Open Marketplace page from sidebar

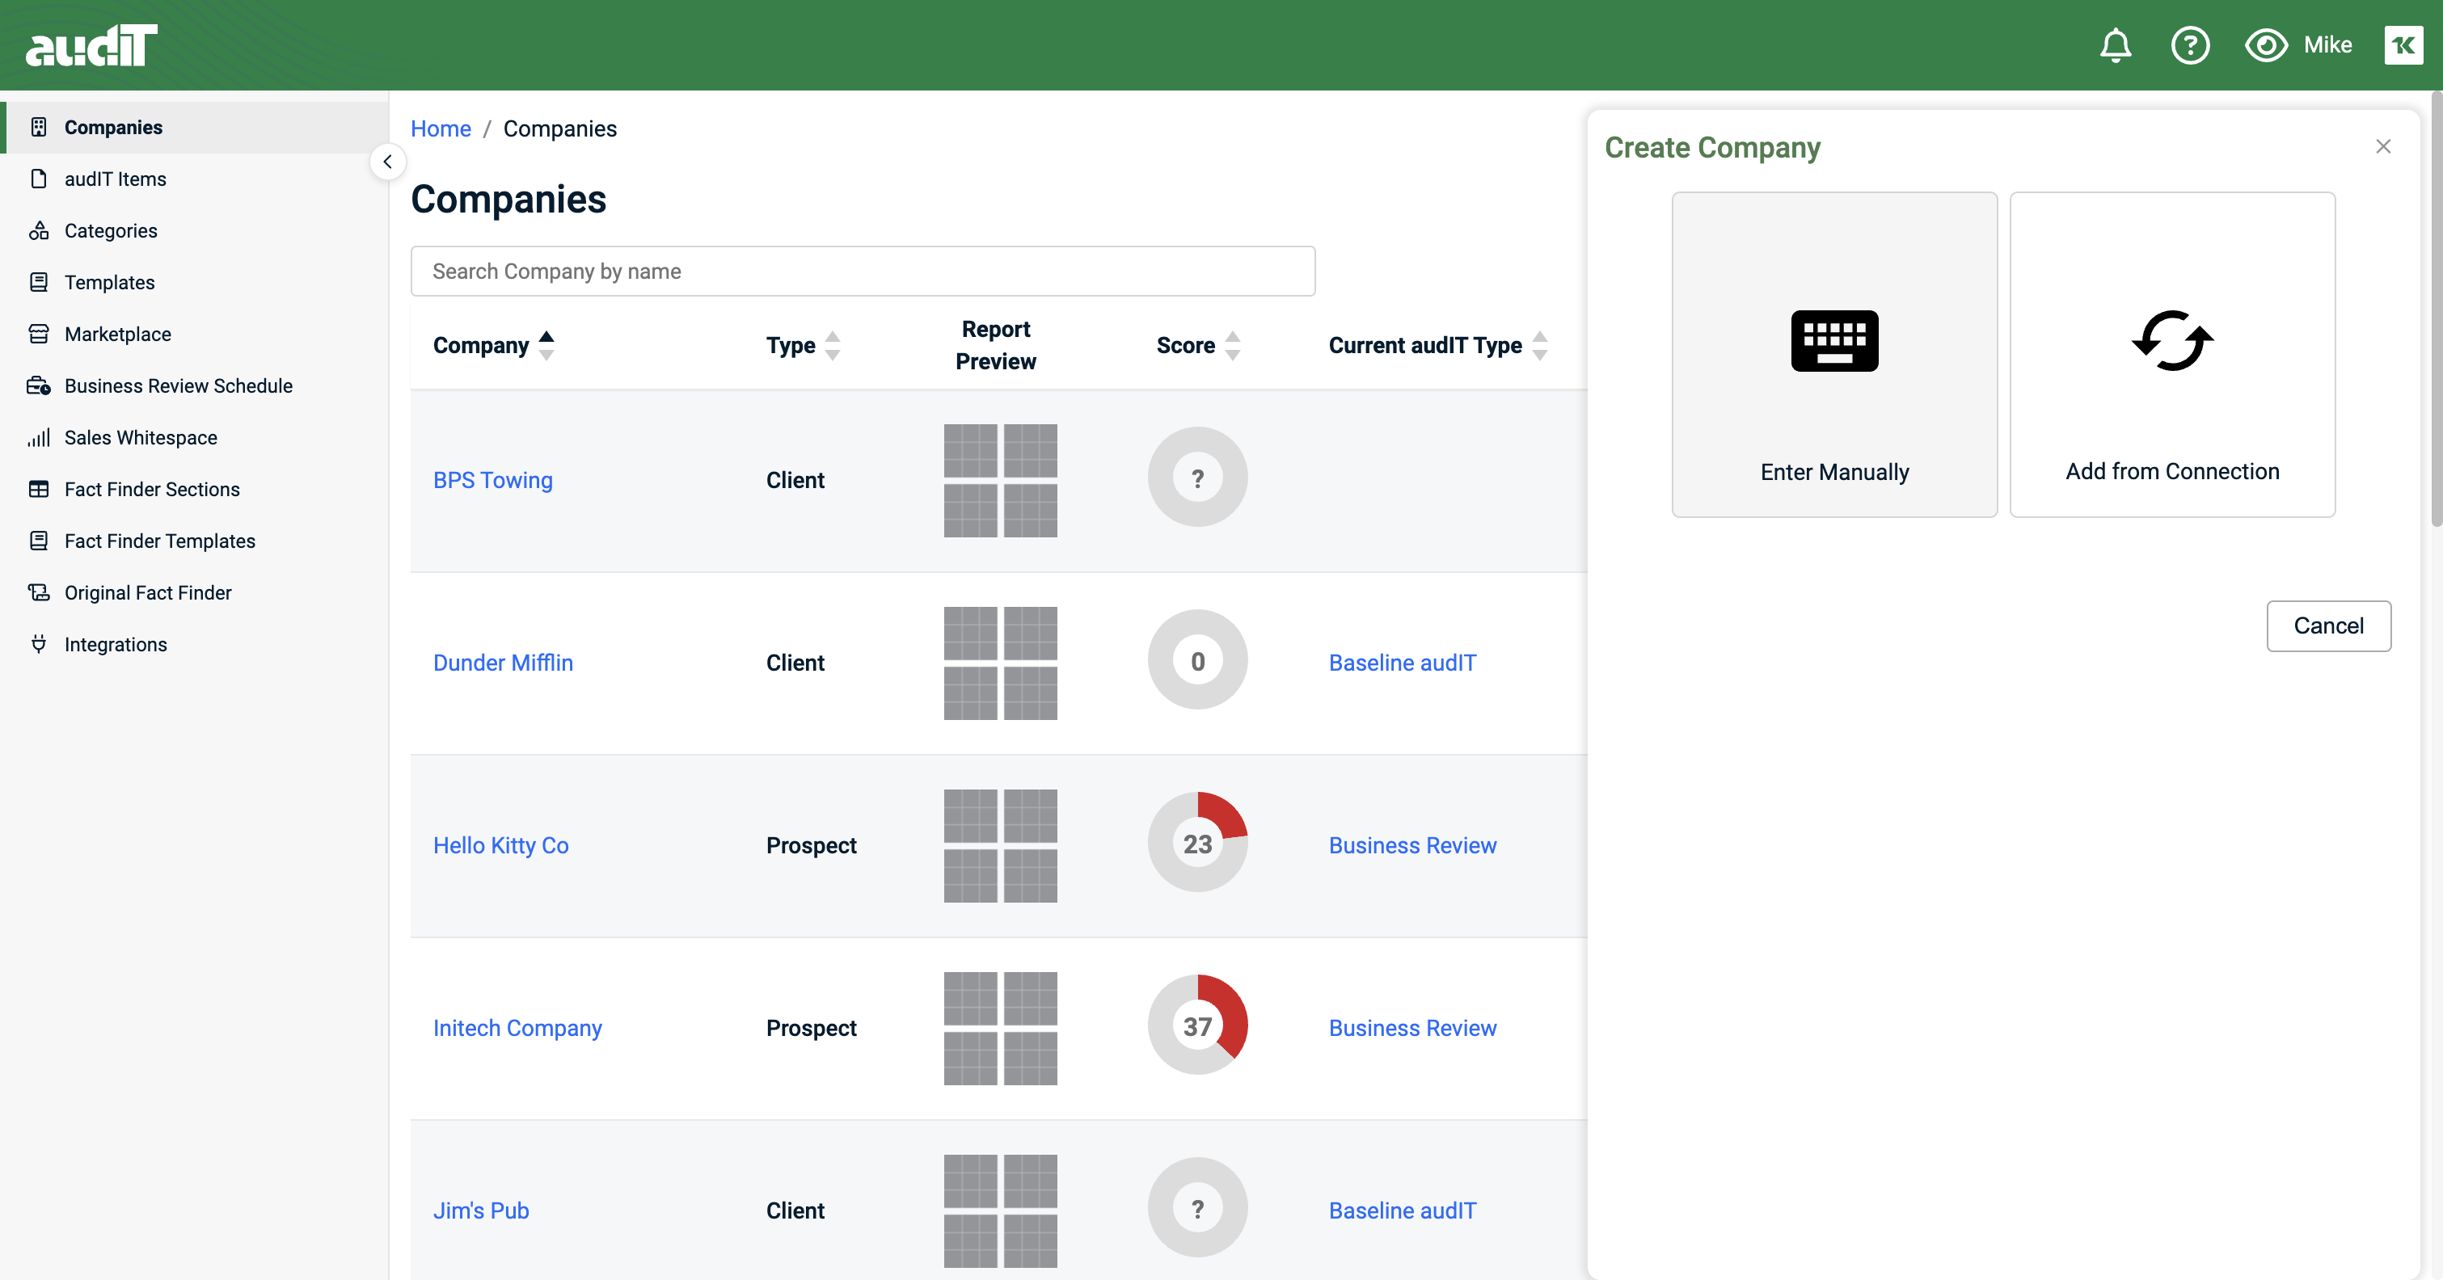pyautogui.click(x=194, y=334)
